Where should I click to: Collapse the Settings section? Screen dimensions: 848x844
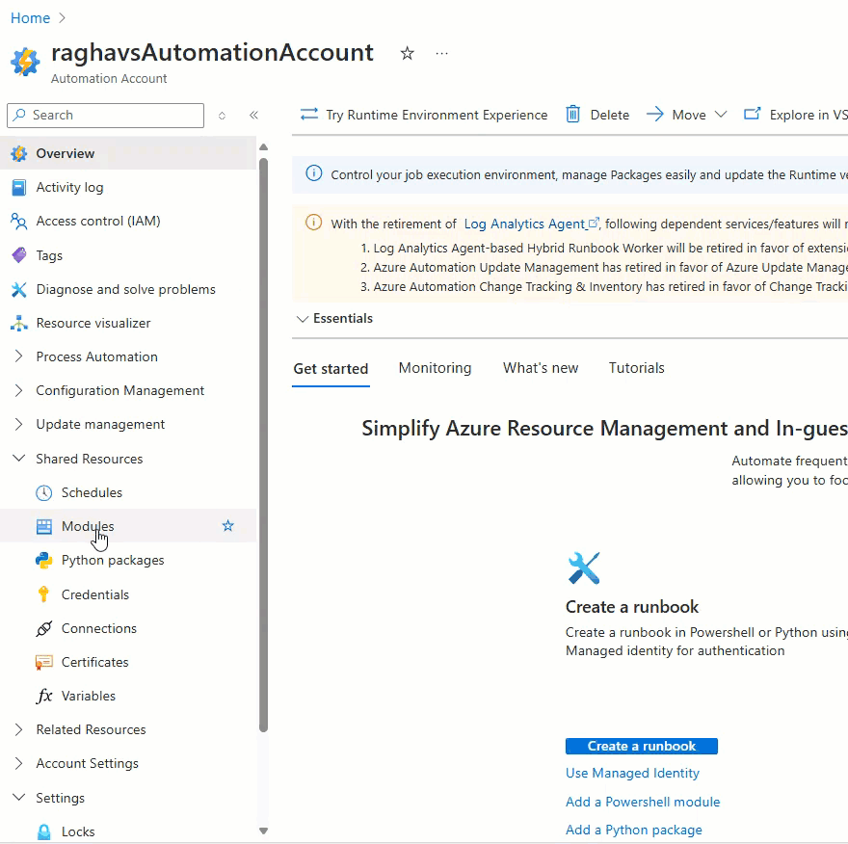pos(19,798)
